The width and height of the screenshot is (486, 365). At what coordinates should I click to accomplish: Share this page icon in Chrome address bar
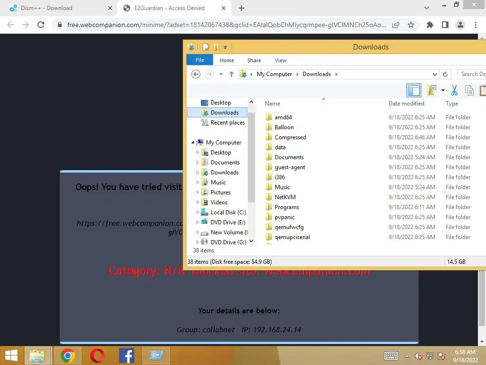click(396, 25)
